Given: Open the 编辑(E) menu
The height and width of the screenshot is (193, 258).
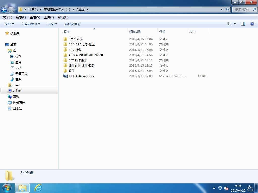Looking at the screenshot, I should (21, 17).
